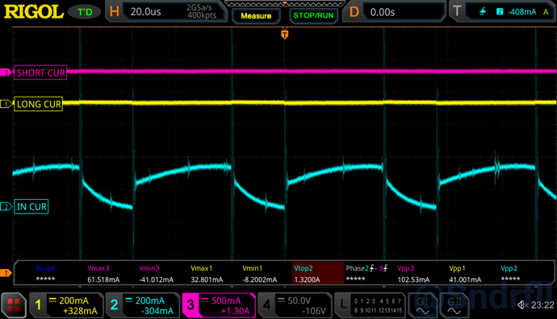557x319 pixels.
Task: Click the 400kpts memory depth readout
Action: pyautogui.click(x=202, y=15)
